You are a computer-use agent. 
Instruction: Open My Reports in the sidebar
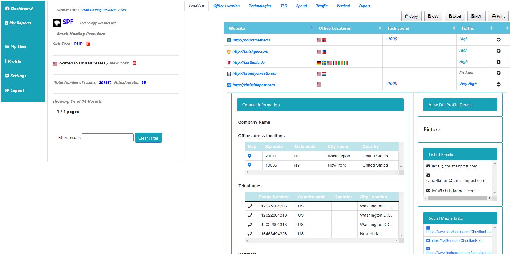pos(18,23)
